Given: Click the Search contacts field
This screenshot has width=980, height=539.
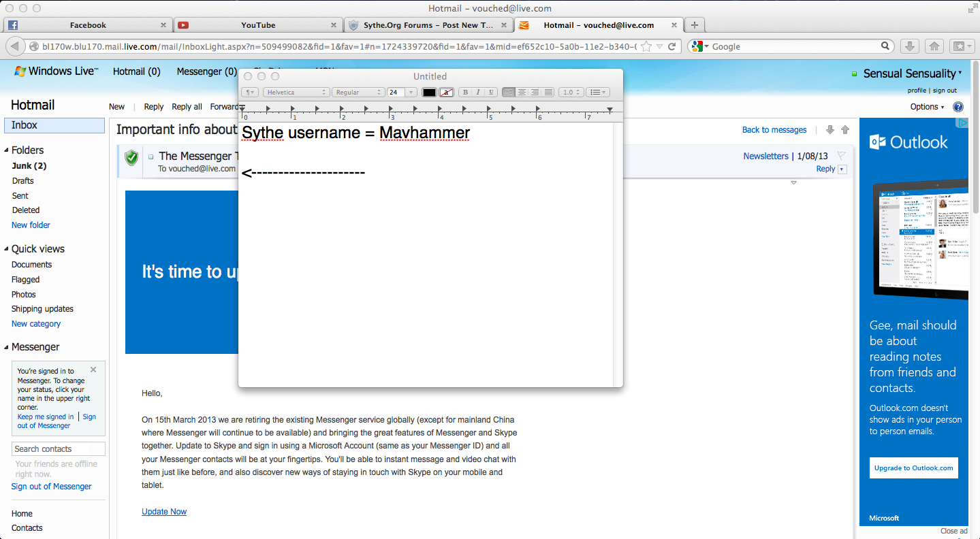Looking at the screenshot, I should click(x=59, y=448).
